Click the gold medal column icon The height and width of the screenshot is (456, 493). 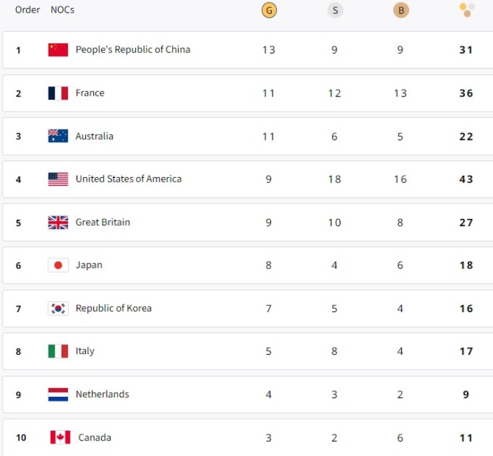(268, 11)
